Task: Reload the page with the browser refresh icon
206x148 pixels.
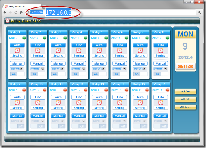Action: [16, 12]
